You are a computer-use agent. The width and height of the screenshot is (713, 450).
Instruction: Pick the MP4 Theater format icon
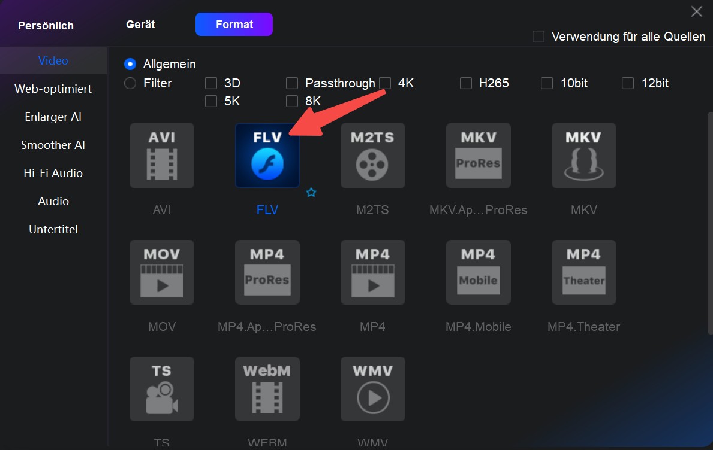click(x=584, y=272)
